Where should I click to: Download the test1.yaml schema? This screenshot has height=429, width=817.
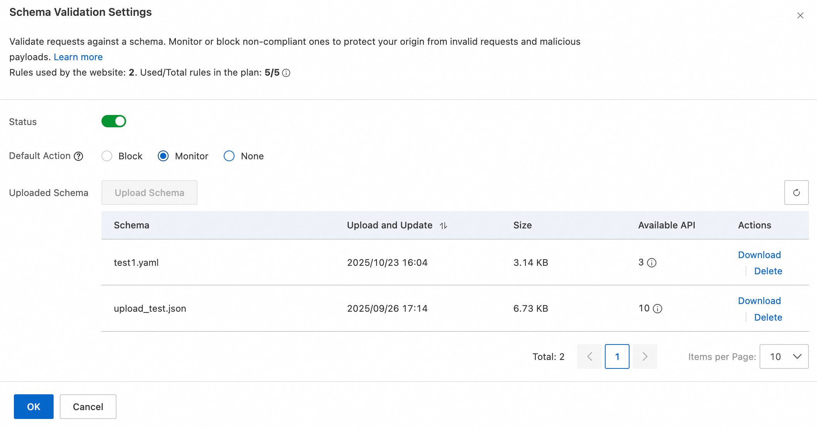click(x=759, y=255)
